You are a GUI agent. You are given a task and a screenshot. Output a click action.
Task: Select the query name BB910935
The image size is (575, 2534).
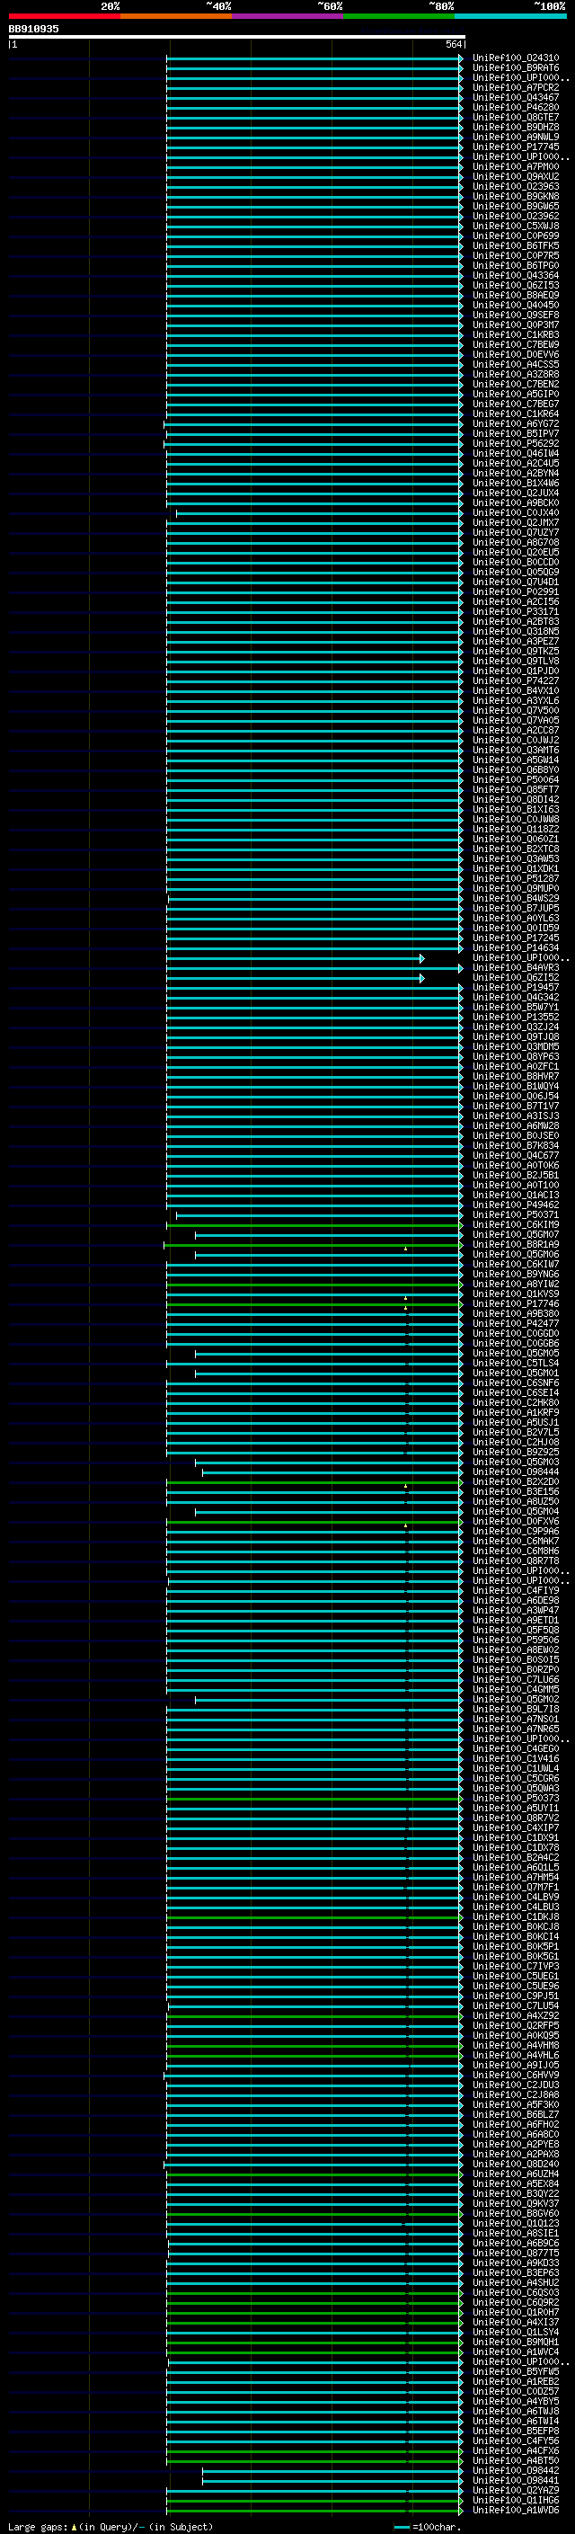click(x=33, y=29)
